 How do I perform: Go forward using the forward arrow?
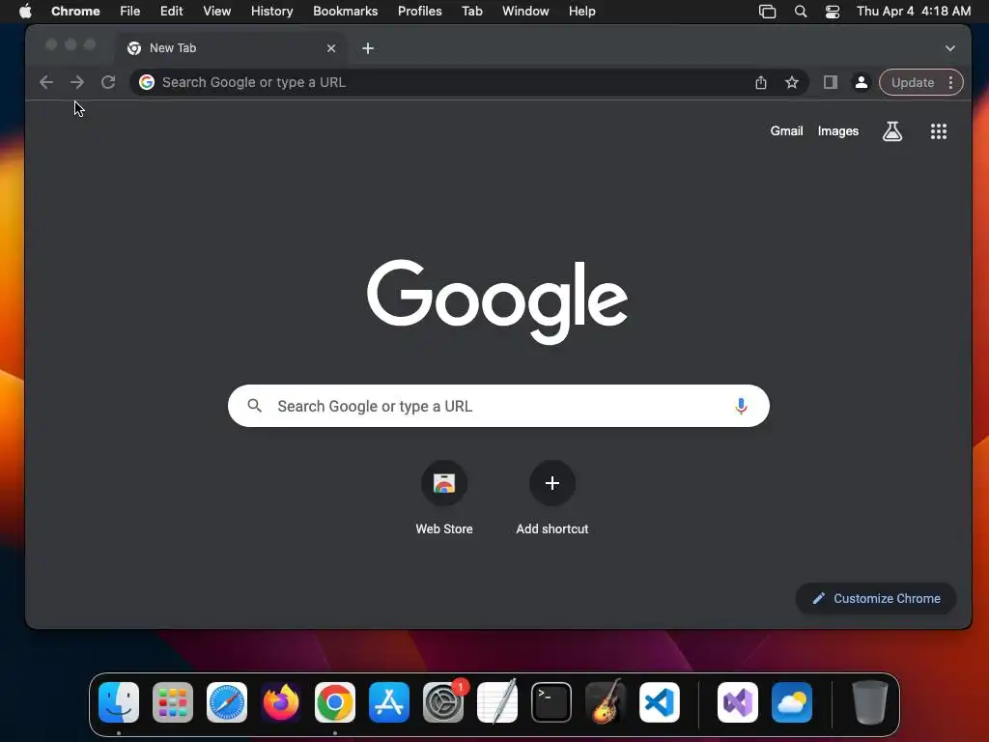point(77,82)
